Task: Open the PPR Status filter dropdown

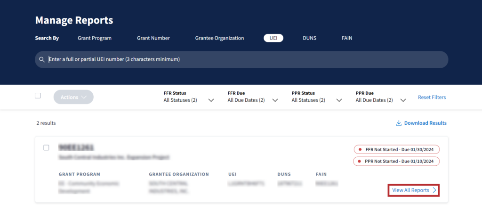Action: [339, 100]
